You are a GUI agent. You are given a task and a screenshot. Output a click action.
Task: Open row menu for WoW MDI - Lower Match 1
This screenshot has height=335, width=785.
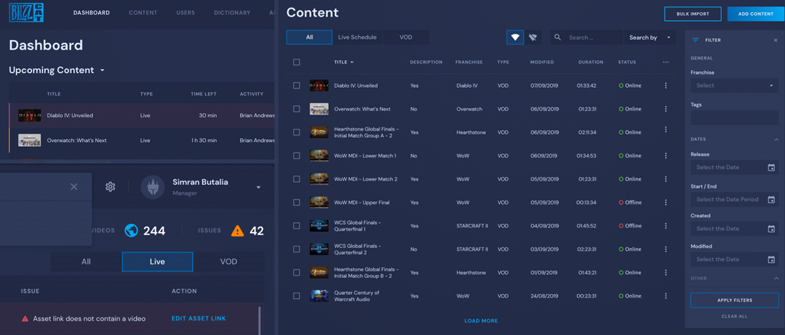pos(666,155)
